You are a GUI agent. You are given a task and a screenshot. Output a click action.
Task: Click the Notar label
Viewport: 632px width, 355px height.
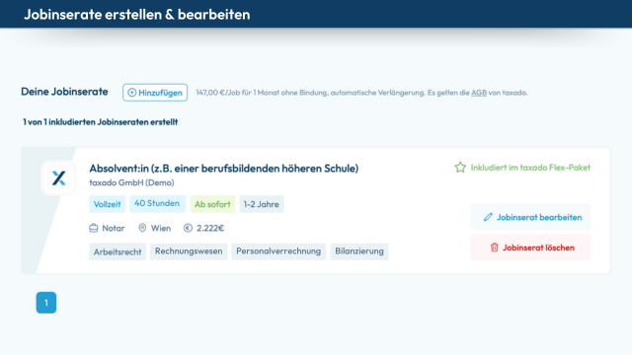[114, 228]
